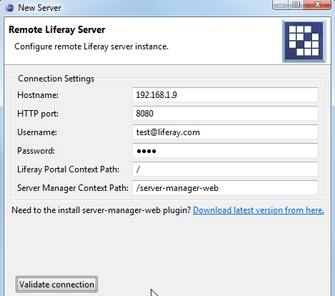The width and height of the screenshot is (335, 296).
Task: Click into the masked Password field
Action: pos(225,151)
